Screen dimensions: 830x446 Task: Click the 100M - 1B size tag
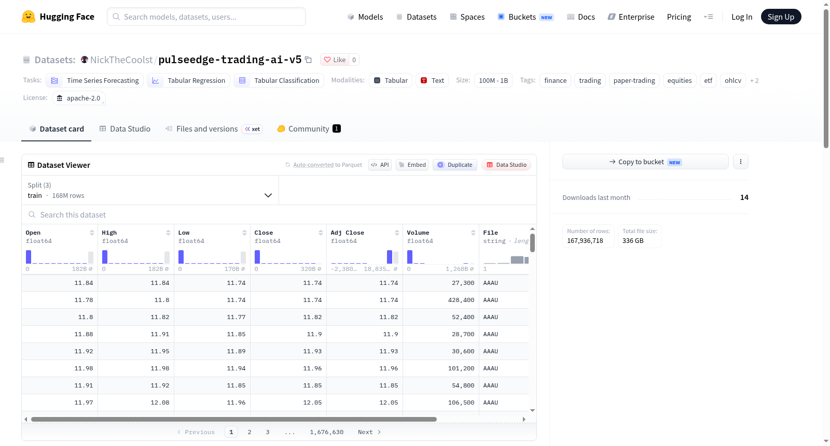click(493, 80)
